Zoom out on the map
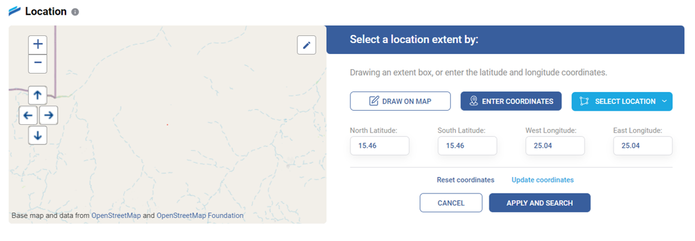 tap(38, 63)
